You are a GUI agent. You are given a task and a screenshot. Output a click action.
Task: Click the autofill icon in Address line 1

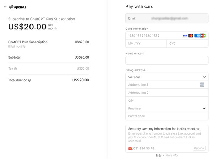[x=202, y=85]
